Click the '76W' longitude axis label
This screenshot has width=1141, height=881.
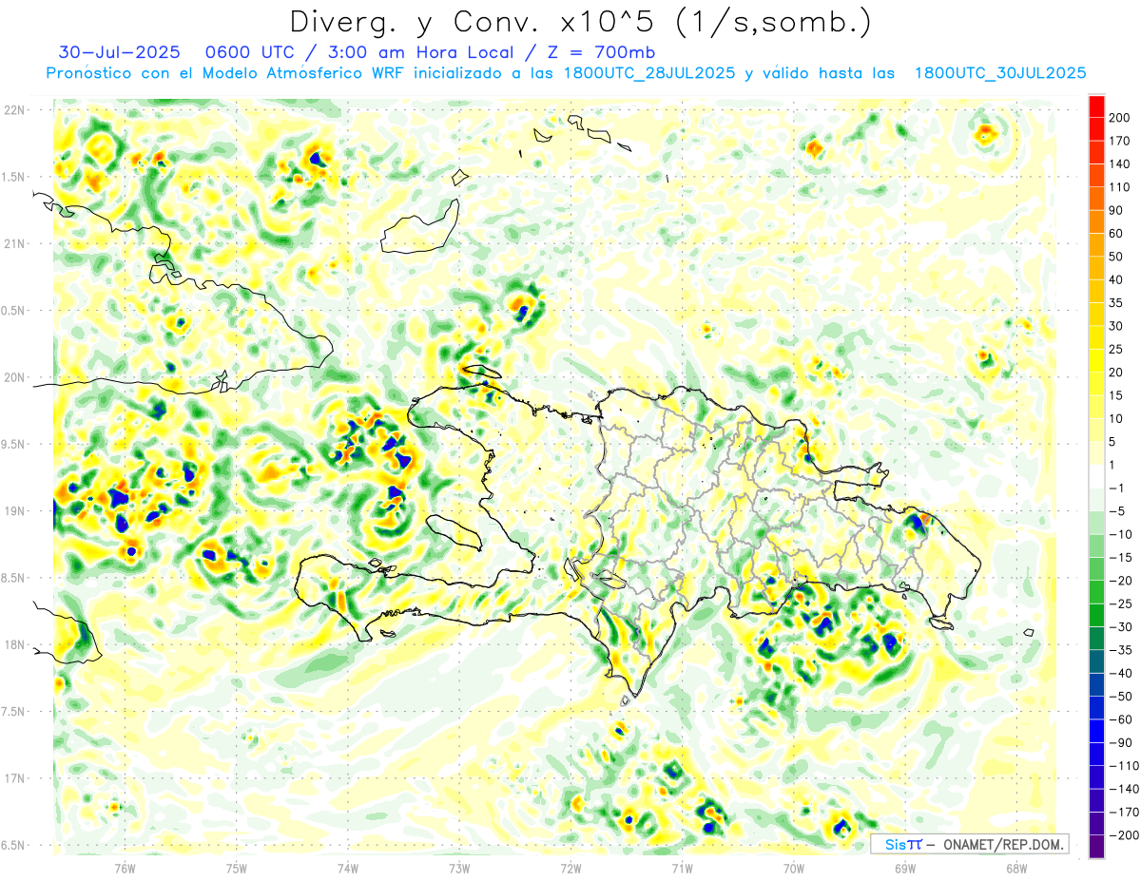point(125,868)
